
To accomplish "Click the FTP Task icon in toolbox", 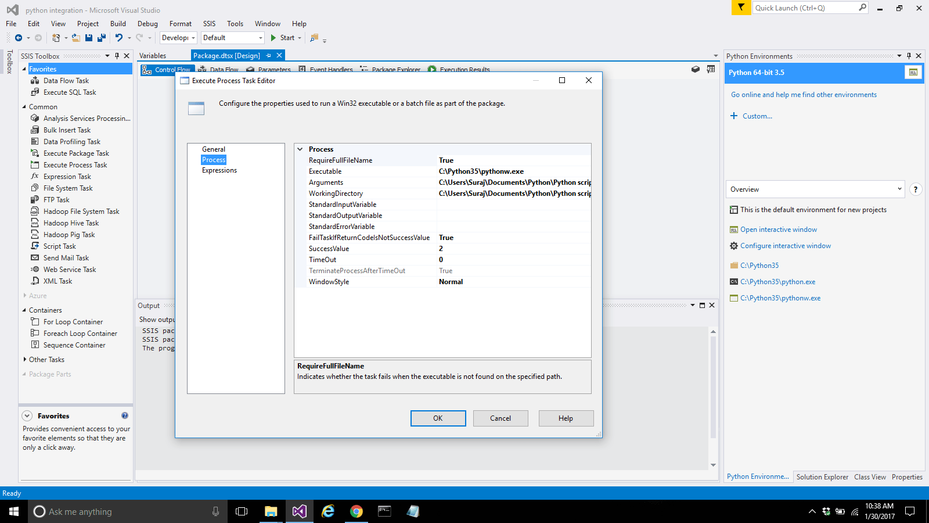I will [x=35, y=200].
